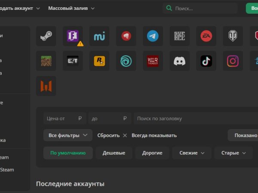Sort by Дешевые
This screenshot has width=258, height=193.
[x=114, y=153]
